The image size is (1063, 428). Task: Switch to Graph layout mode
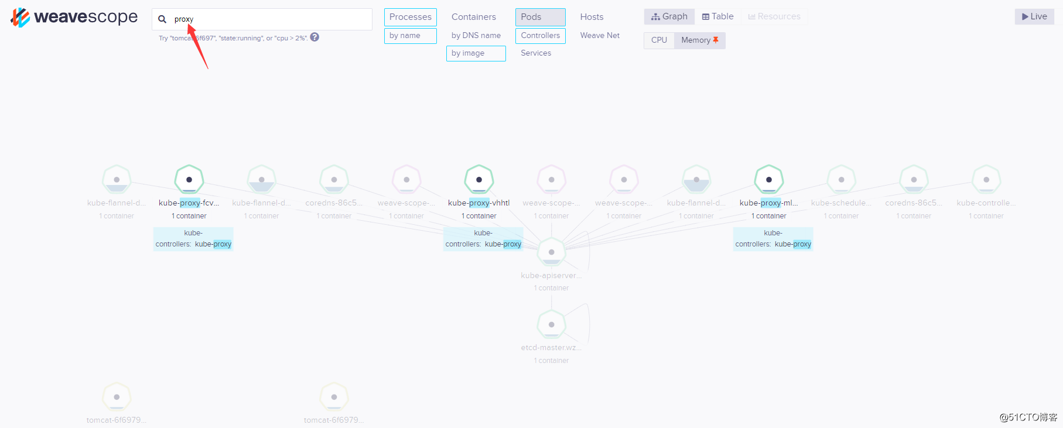pyautogui.click(x=669, y=16)
